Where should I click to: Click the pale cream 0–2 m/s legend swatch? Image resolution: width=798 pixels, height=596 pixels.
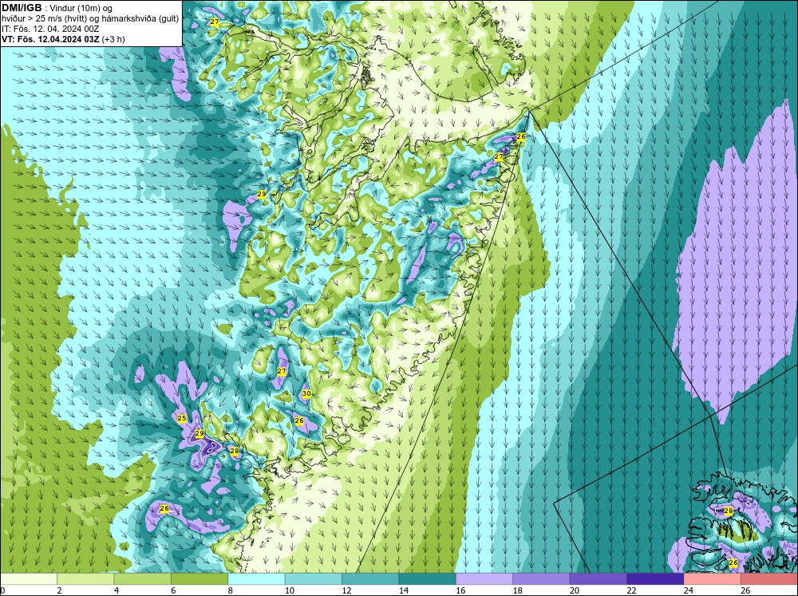point(29,578)
